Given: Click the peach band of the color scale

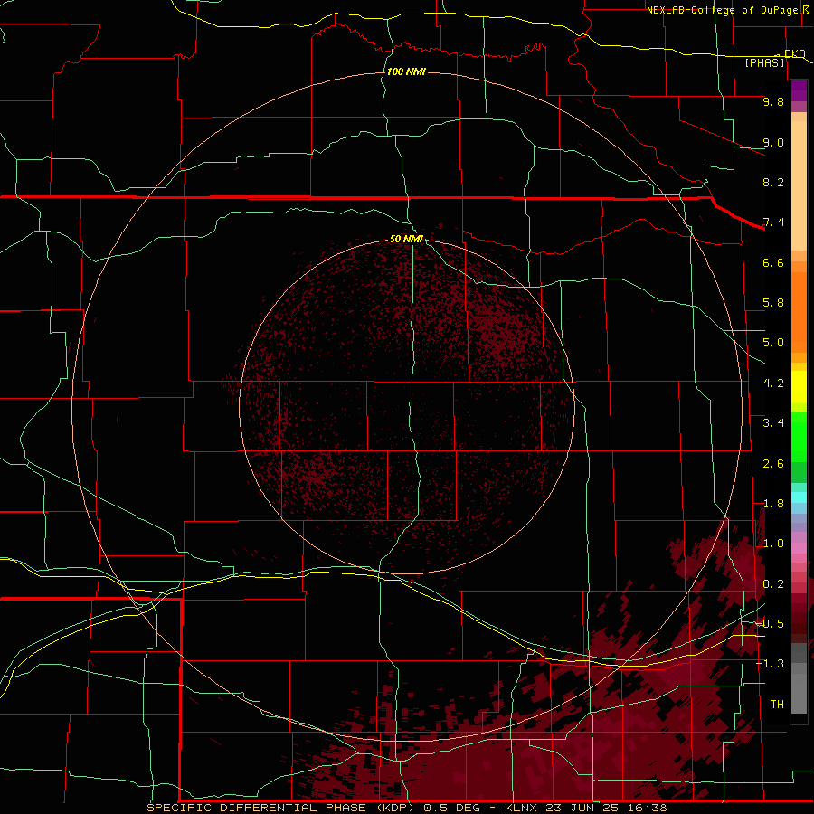Looking at the screenshot, I should (799, 185).
